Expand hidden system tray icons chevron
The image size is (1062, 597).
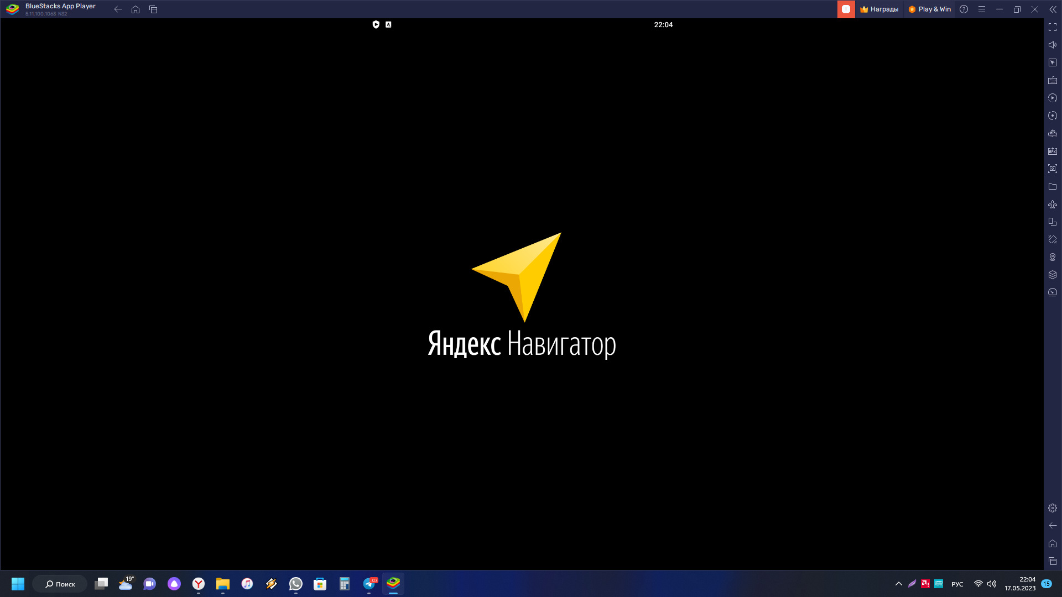pos(898,584)
